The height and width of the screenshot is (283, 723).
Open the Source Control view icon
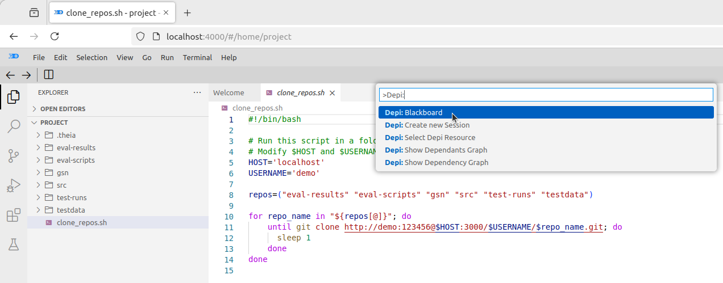click(x=13, y=156)
